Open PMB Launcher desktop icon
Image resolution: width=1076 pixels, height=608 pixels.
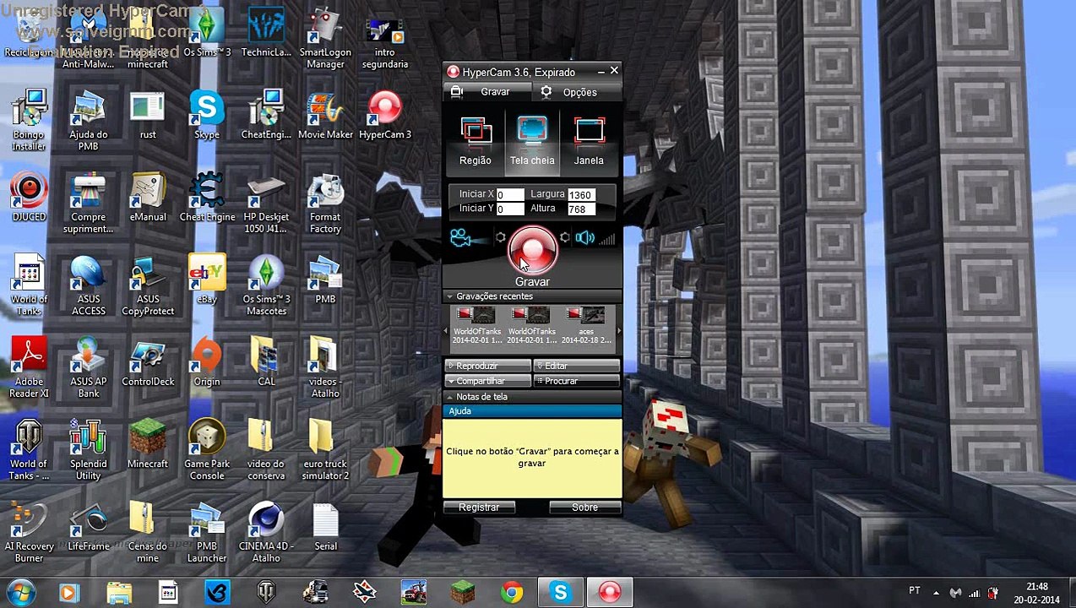(207, 532)
